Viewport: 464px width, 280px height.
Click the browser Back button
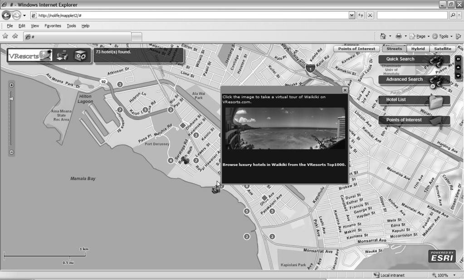tap(6, 15)
